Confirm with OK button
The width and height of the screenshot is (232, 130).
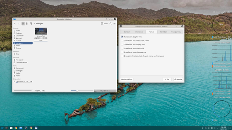[x=167, y=79]
